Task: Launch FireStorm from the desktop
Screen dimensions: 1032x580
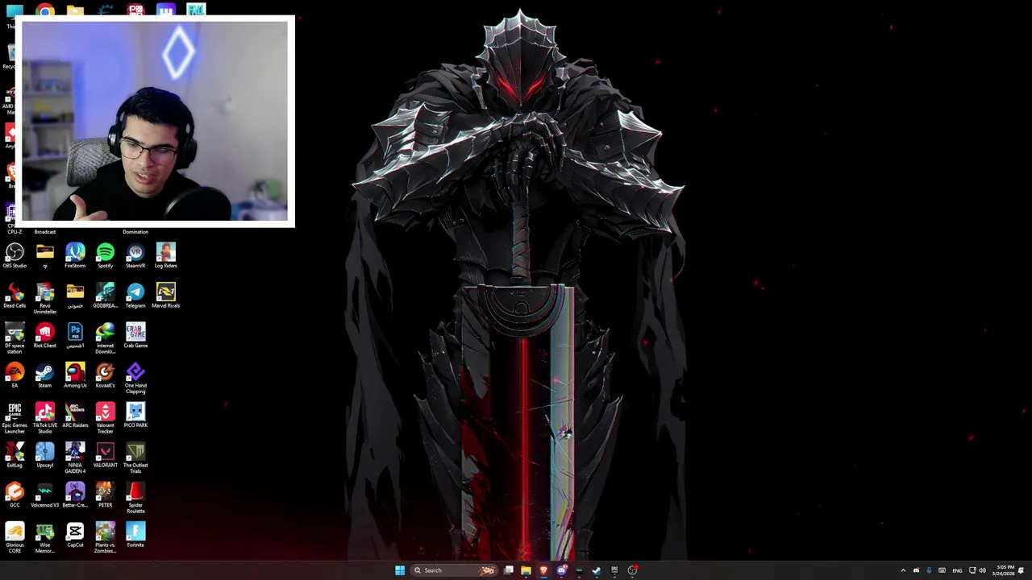Action: (75, 254)
